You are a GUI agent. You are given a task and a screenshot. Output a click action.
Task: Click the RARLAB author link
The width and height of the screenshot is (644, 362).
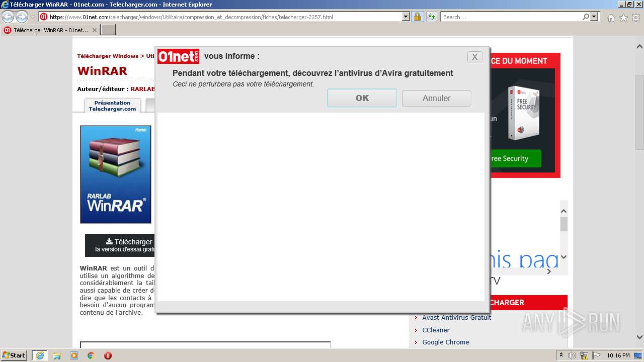click(x=143, y=89)
